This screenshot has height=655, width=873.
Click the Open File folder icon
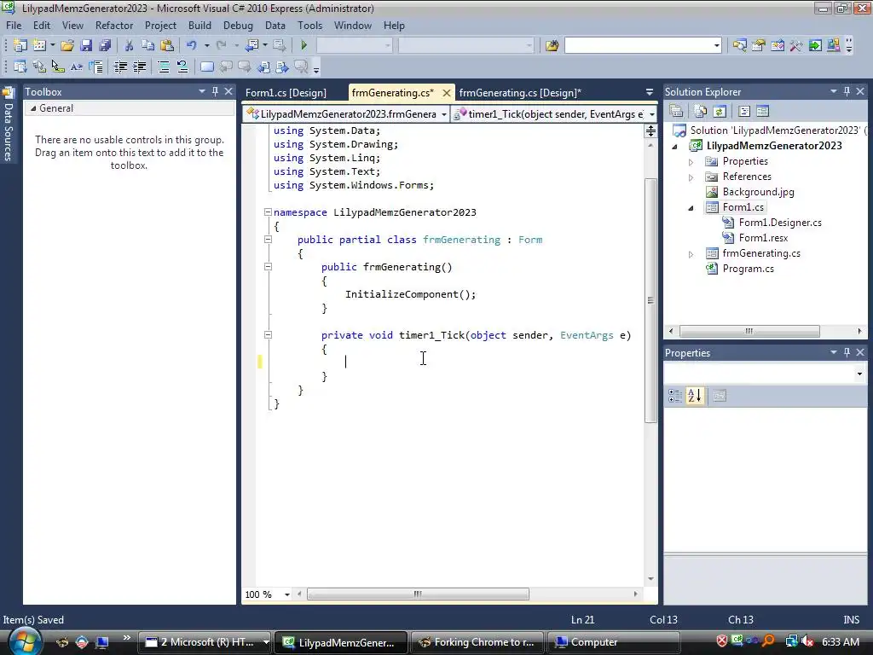pyautogui.click(x=67, y=45)
